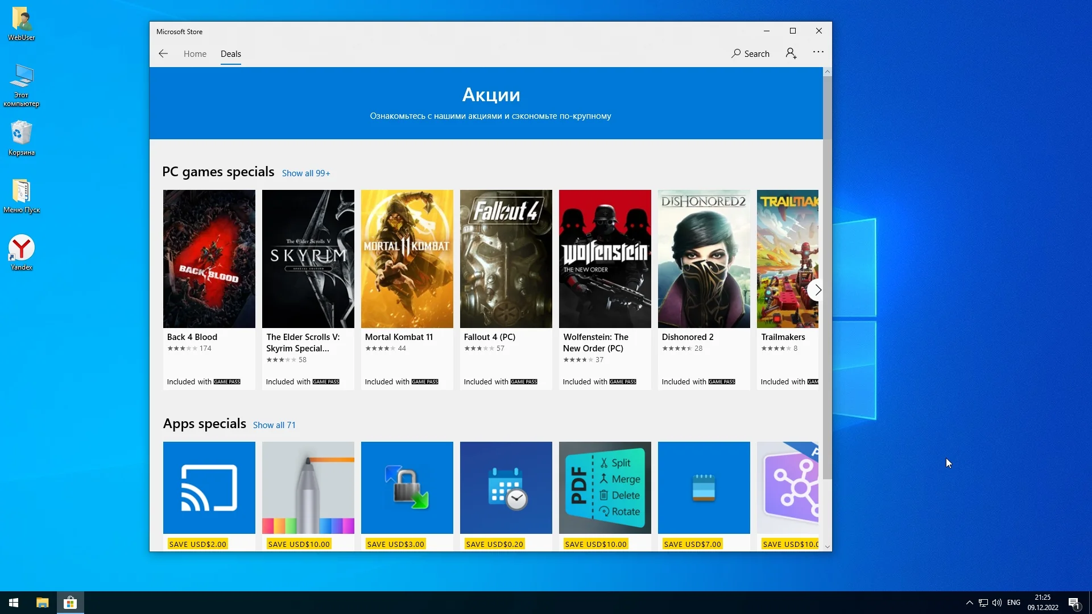Open the lock sync arrows app tile
This screenshot has height=614, width=1092.
(407, 488)
